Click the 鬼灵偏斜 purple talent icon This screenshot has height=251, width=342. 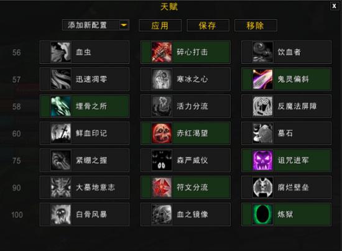pyautogui.click(x=262, y=79)
